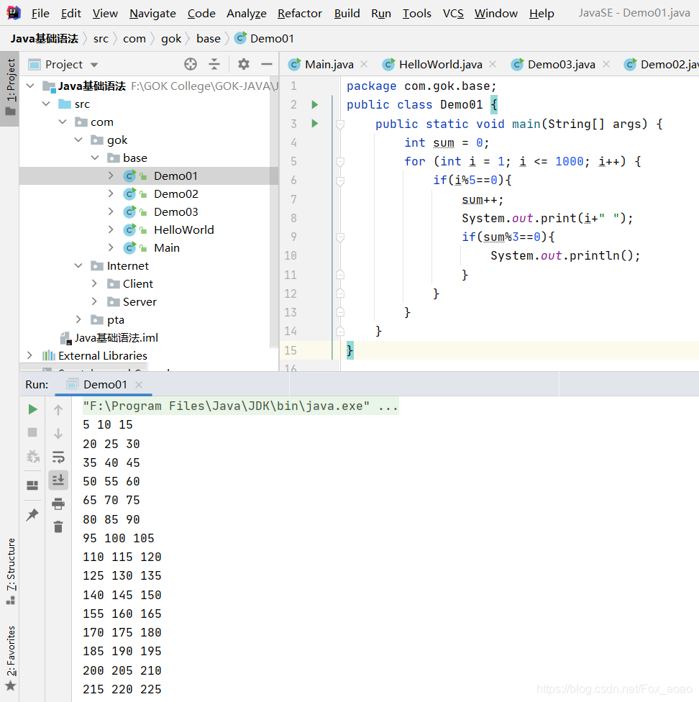Toggle soft-wrap in Run console
The image size is (699, 702).
58,457
